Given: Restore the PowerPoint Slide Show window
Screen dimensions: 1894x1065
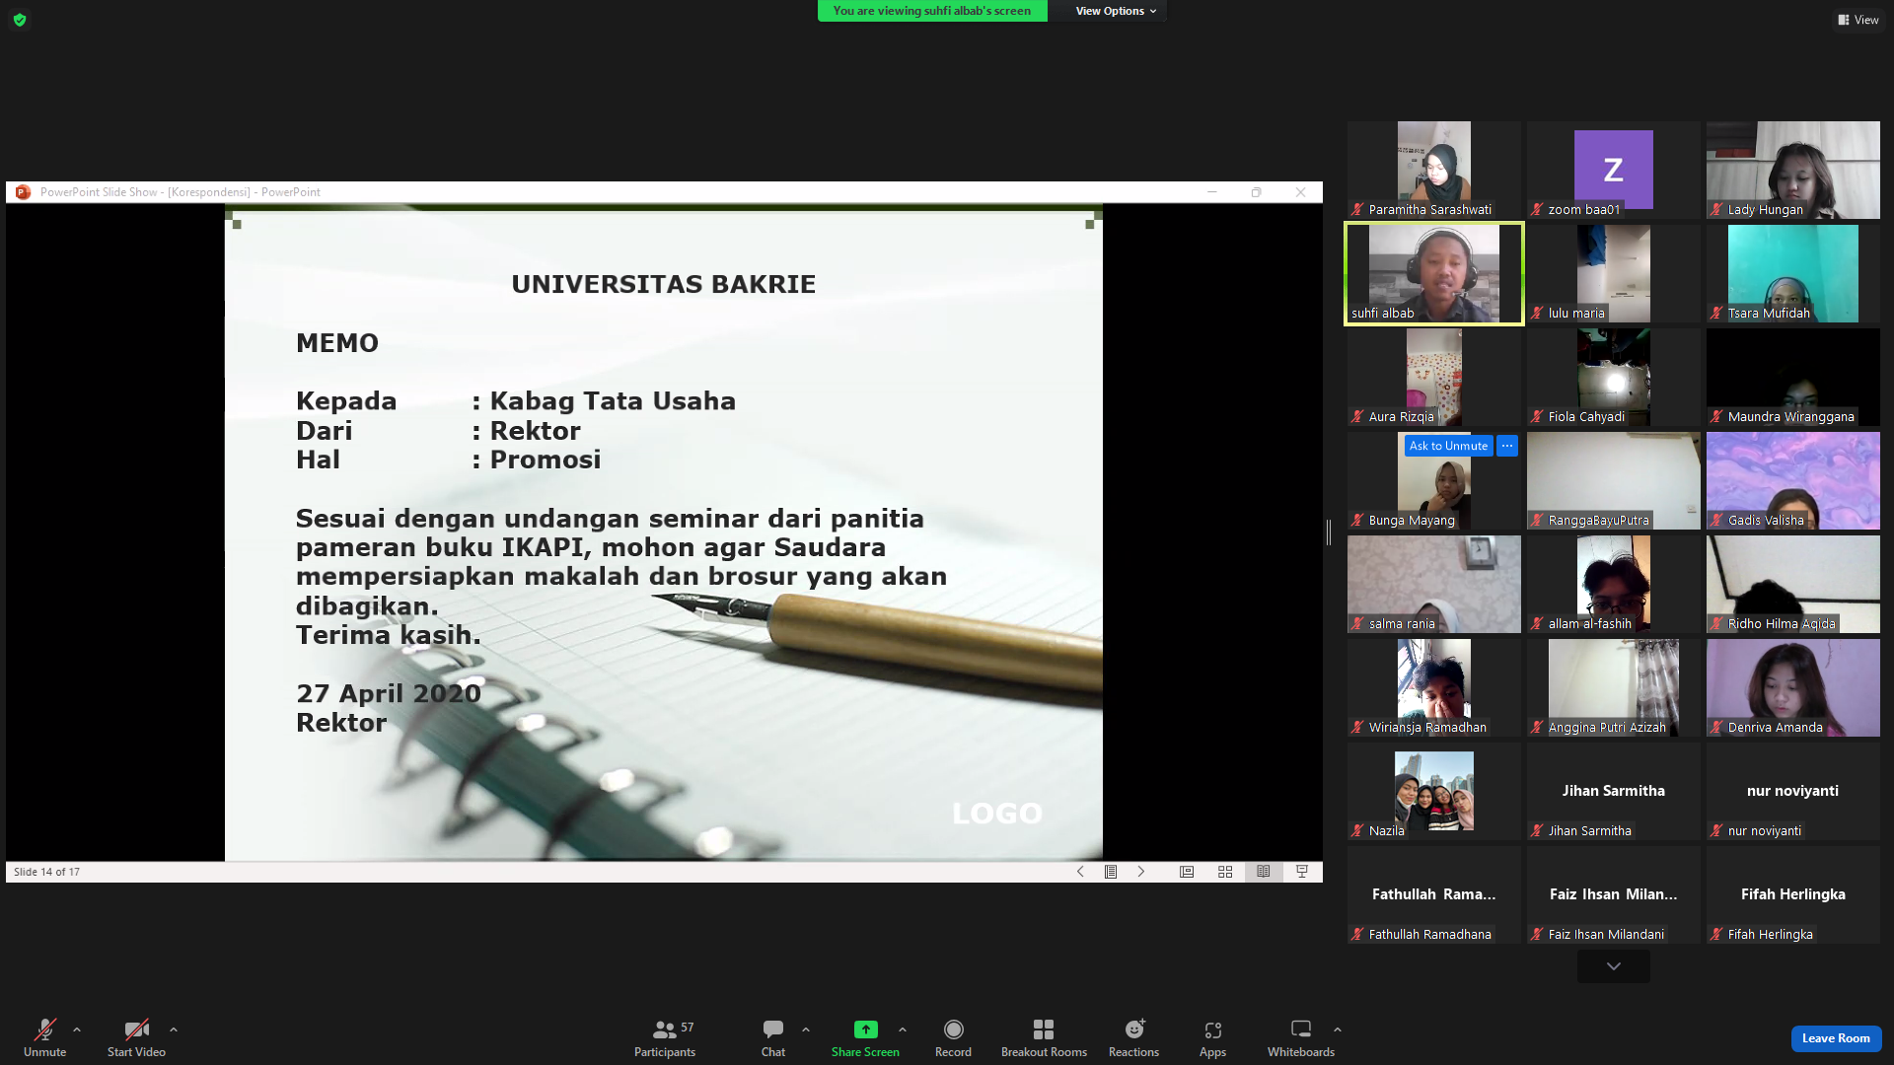Looking at the screenshot, I should click(x=1257, y=192).
